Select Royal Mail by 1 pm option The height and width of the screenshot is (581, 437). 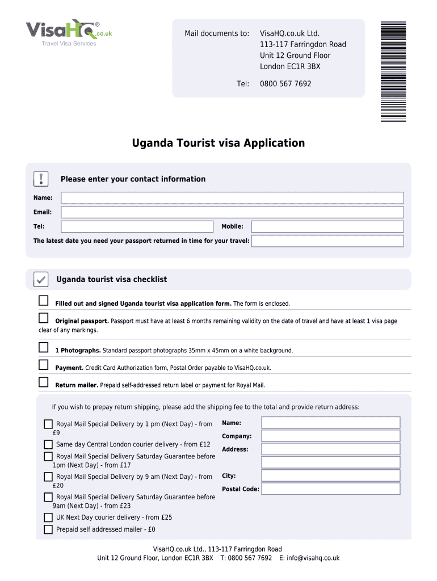pyautogui.click(x=48, y=424)
